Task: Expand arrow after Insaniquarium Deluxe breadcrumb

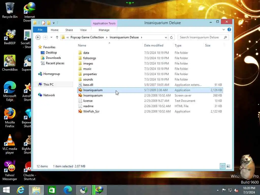Action: click(x=142, y=38)
